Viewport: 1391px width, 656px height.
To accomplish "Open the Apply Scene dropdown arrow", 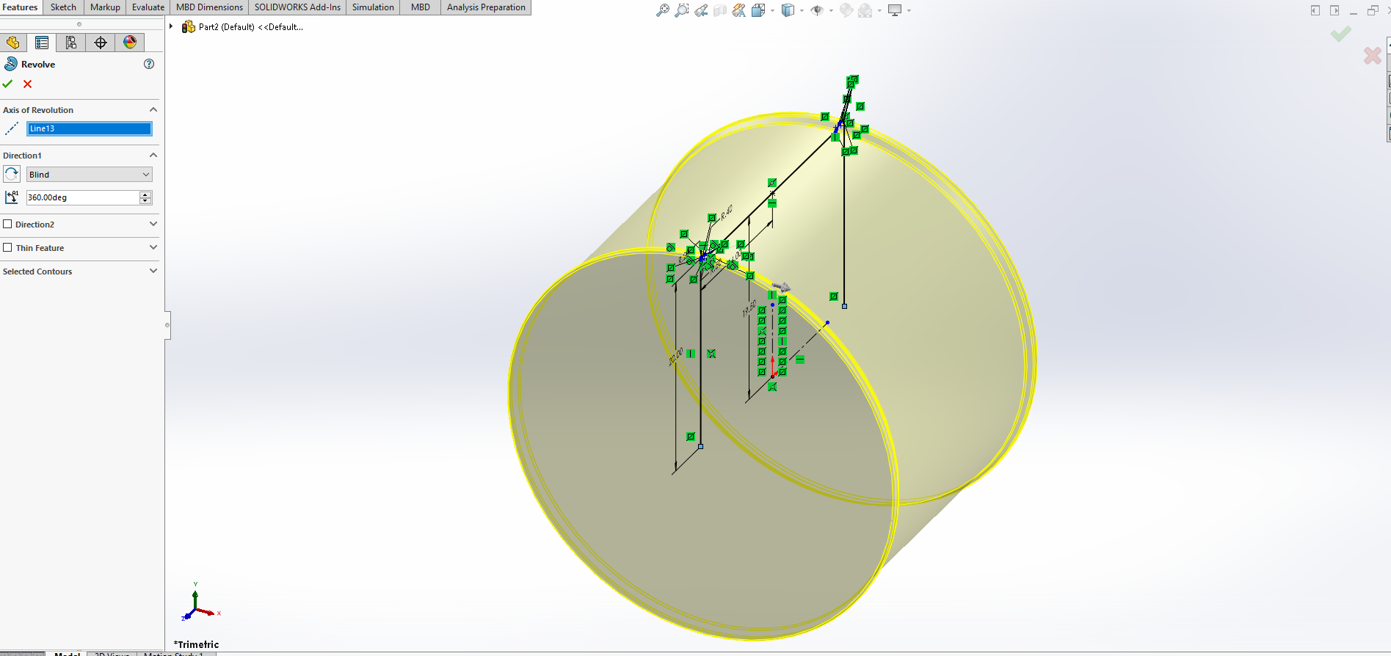I will coord(879,10).
